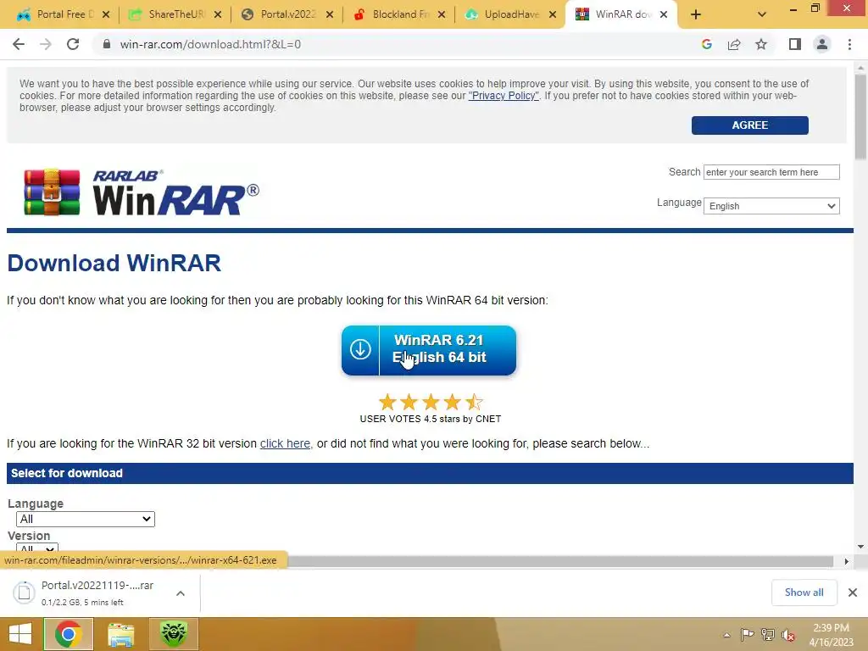Open a new browser tab
The height and width of the screenshot is (651, 868).
[696, 15]
